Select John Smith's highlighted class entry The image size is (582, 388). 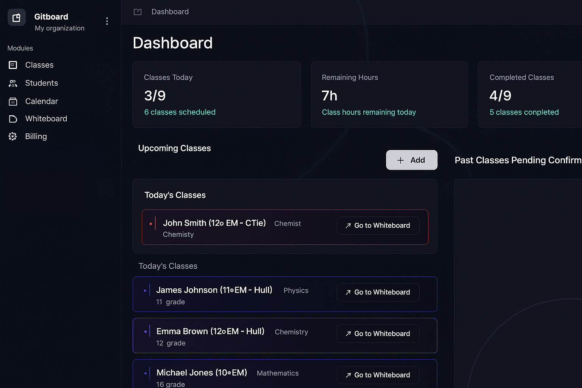[285, 227]
